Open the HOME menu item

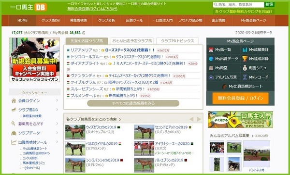pos(23,20)
